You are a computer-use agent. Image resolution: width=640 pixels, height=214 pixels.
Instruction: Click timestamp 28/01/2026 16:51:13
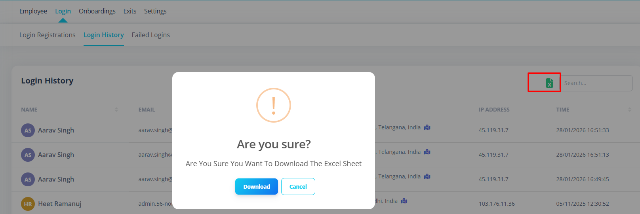pyautogui.click(x=583, y=155)
